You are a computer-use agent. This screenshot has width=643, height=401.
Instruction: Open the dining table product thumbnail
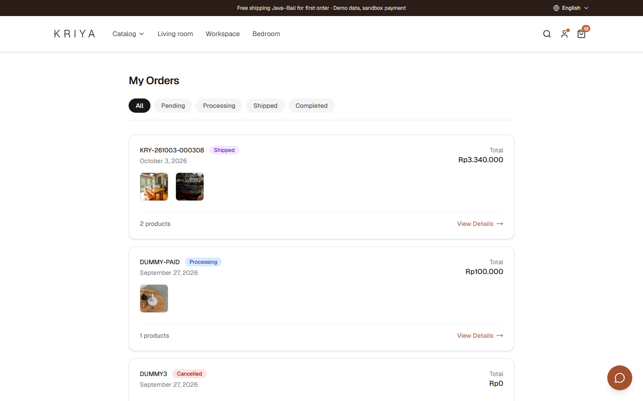(x=154, y=187)
